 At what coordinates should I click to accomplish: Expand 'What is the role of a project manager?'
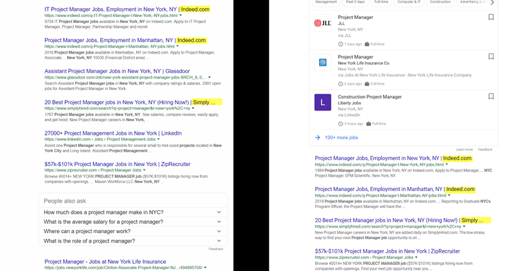(x=132, y=241)
